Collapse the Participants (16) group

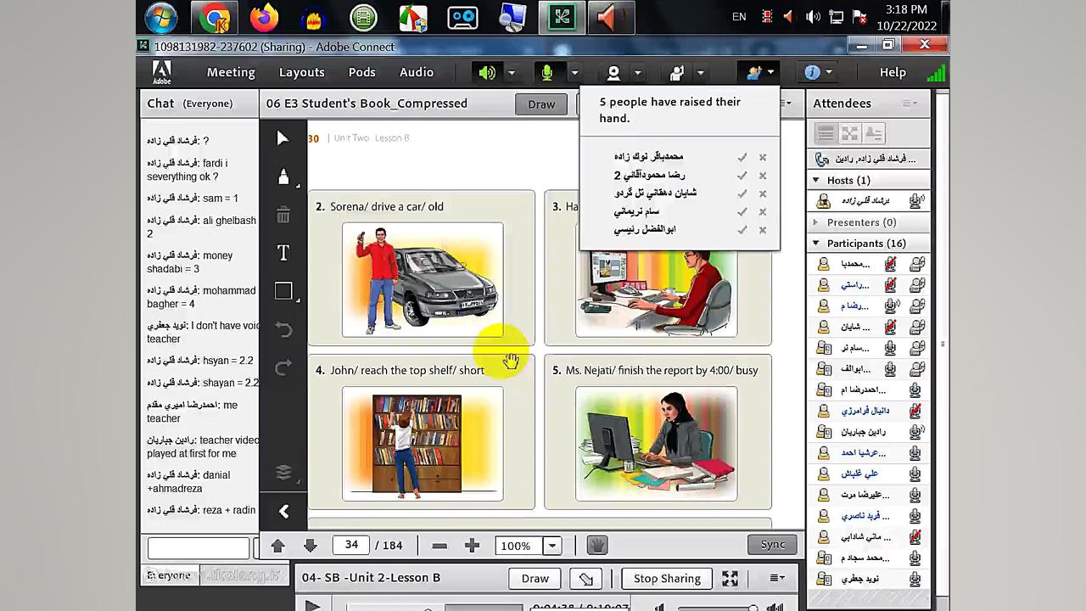tap(816, 244)
